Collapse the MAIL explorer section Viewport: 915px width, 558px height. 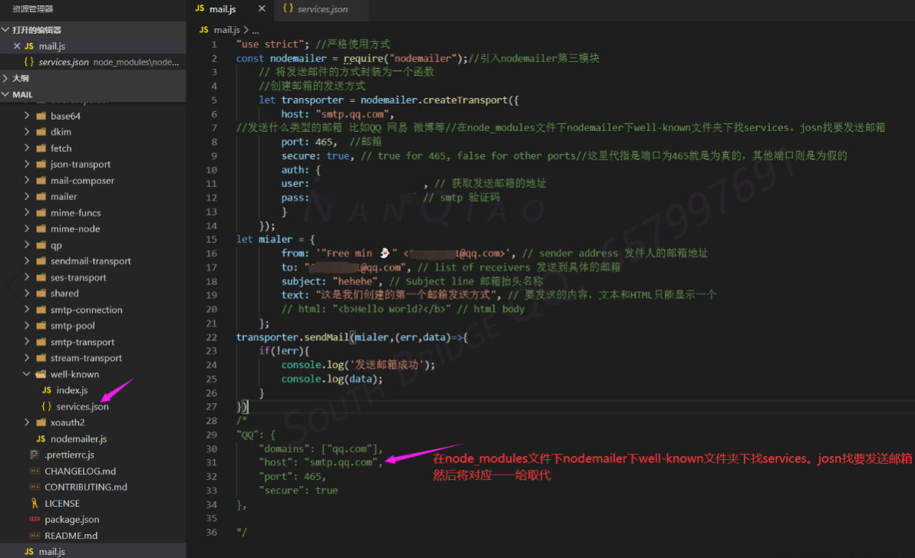tap(5, 94)
